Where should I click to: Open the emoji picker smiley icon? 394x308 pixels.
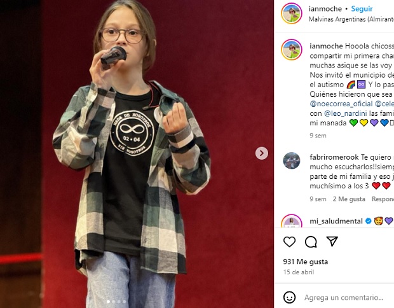(290, 297)
